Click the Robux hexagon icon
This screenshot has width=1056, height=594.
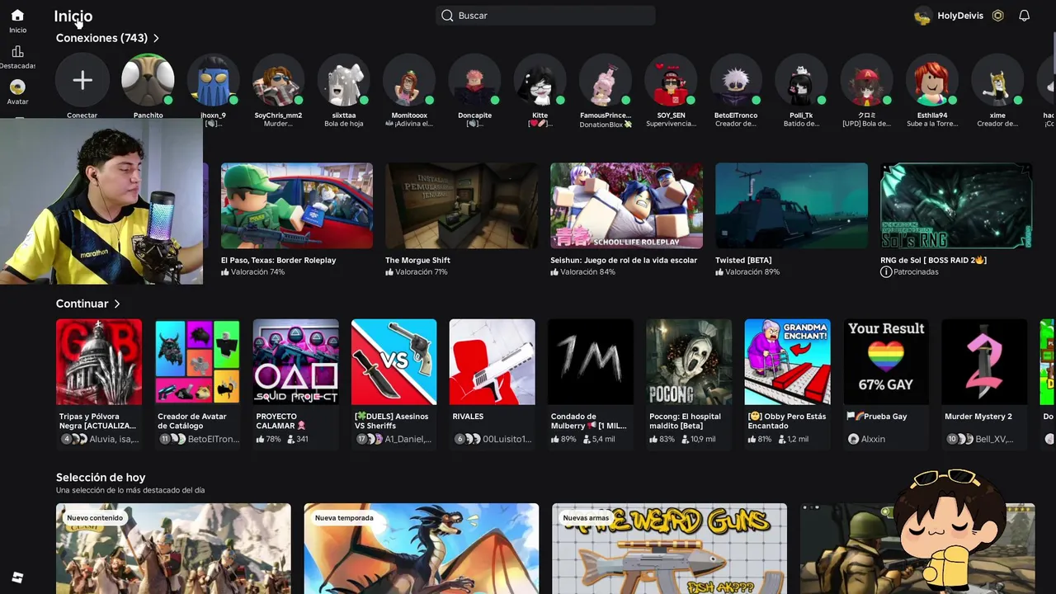[x=998, y=16]
